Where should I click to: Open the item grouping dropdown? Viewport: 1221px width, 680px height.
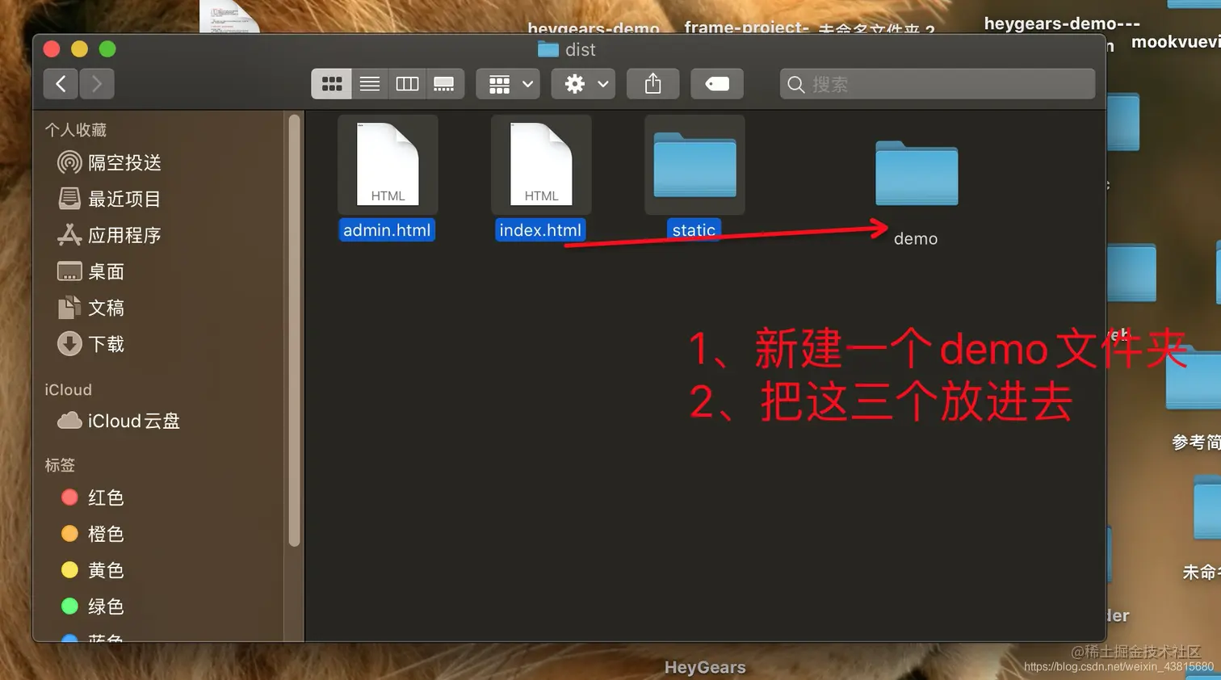(x=507, y=83)
